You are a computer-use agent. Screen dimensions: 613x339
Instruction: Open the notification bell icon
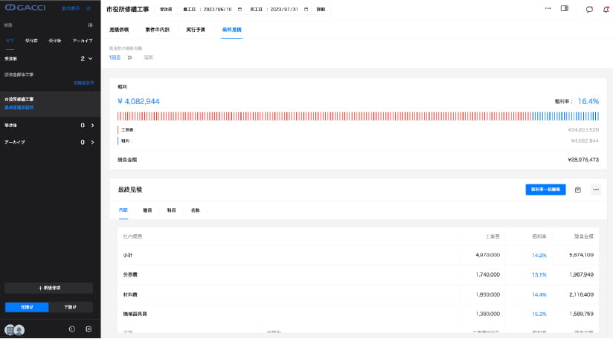pos(606,9)
